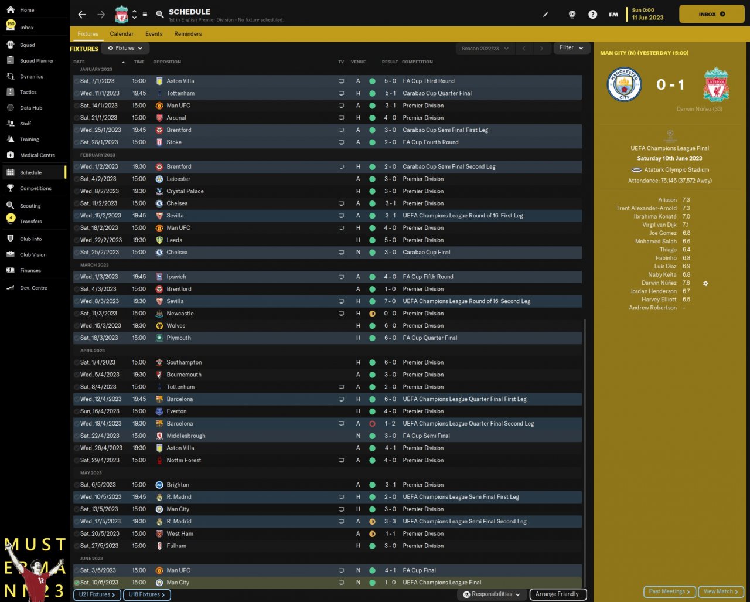Image resolution: width=750 pixels, height=602 pixels.
Task: Click the U21 Fixtures button
Action: (x=97, y=594)
